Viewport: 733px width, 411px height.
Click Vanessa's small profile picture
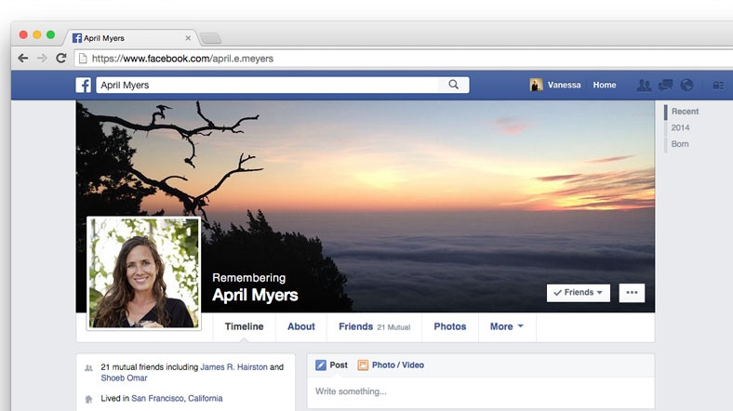tap(536, 85)
